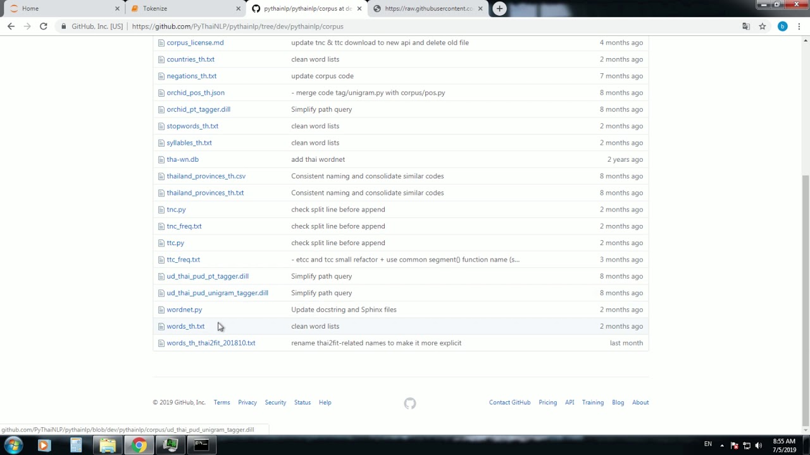This screenshot has height=455, width=810.
Task: Open the Pricing footer link
Action: 547,403
